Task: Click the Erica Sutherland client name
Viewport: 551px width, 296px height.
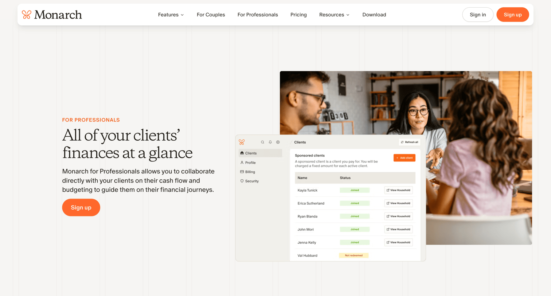Action: tap(311, 203)
